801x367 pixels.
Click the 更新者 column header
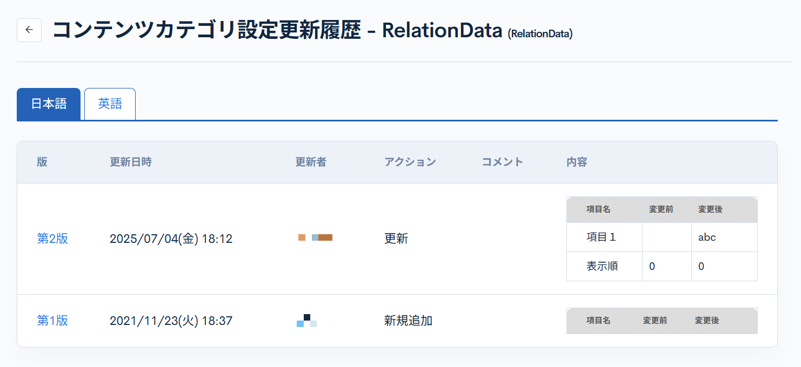click(311, 162)
